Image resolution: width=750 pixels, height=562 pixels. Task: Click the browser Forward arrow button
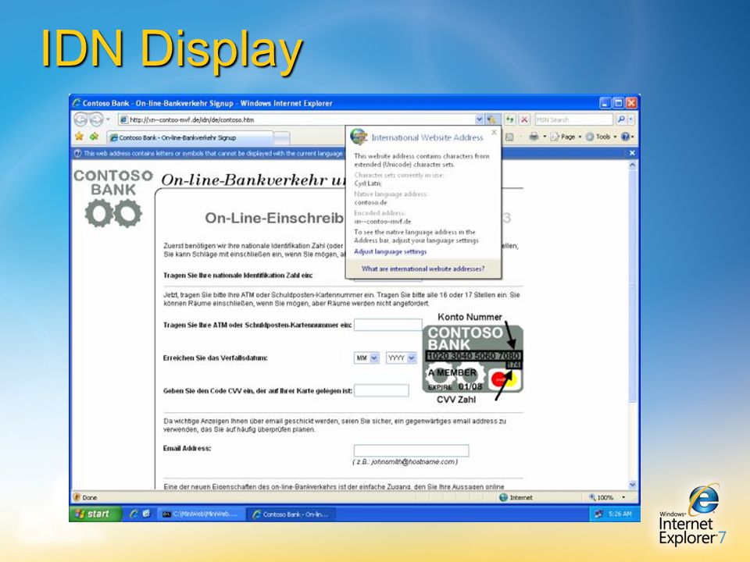pyautogui.click(x=96, y=119)
